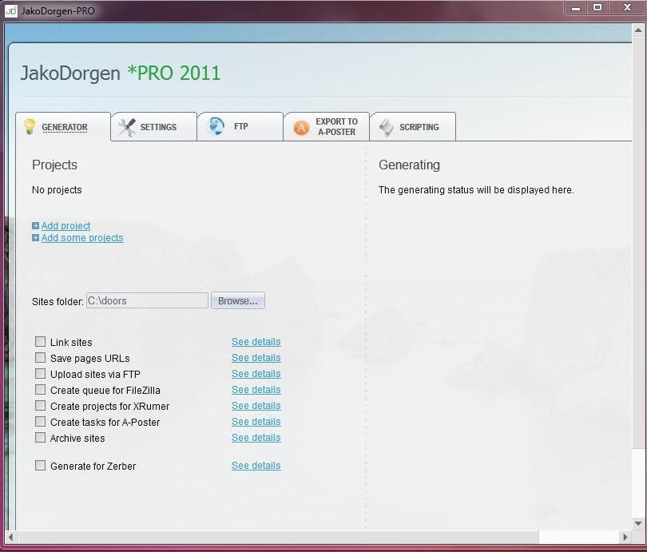Open See details for Save pages URLs
647x552 pixels.
[x=256, y=358]
